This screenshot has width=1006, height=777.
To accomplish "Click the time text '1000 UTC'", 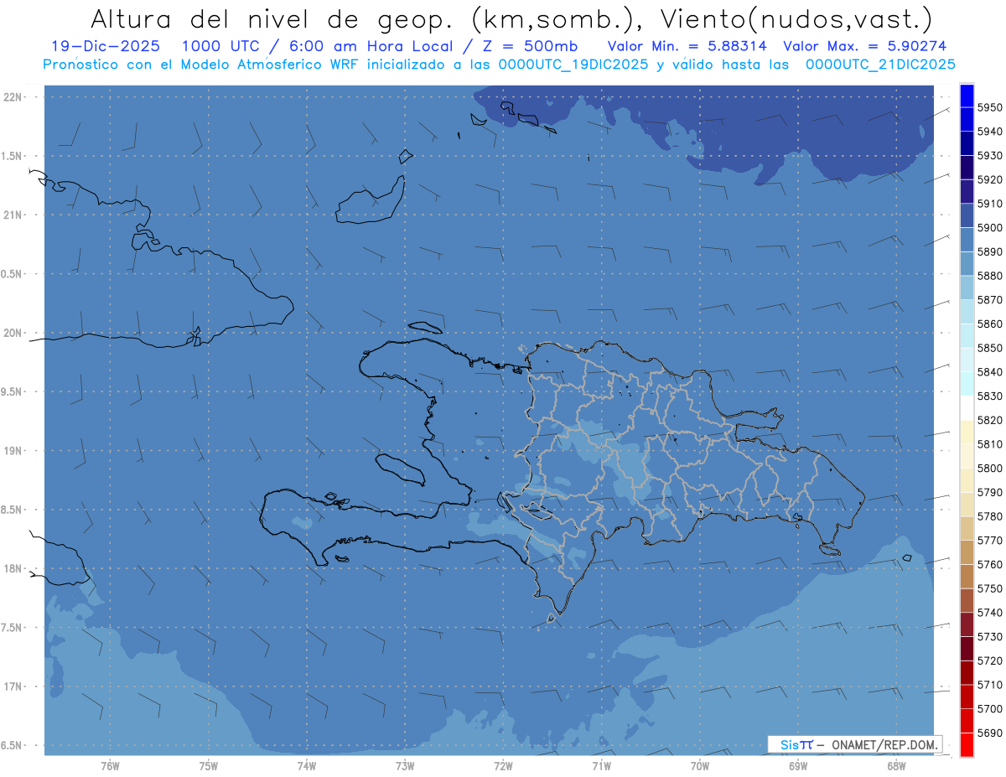I will (x=221, y=47).
